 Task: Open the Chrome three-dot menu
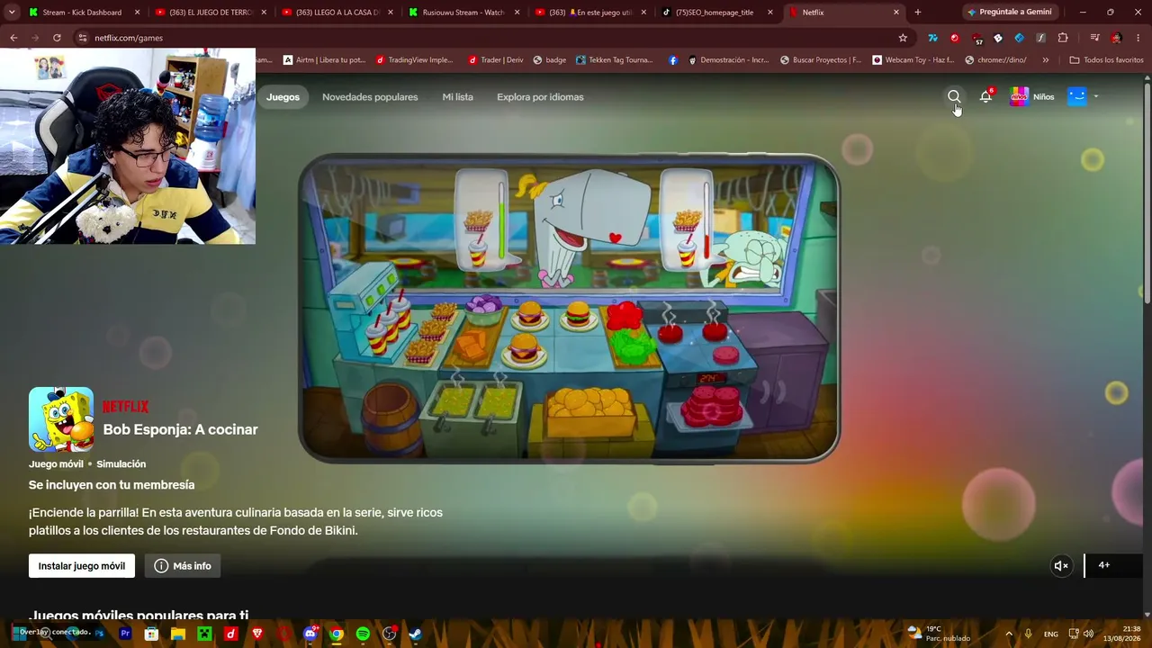point(1138,38)
